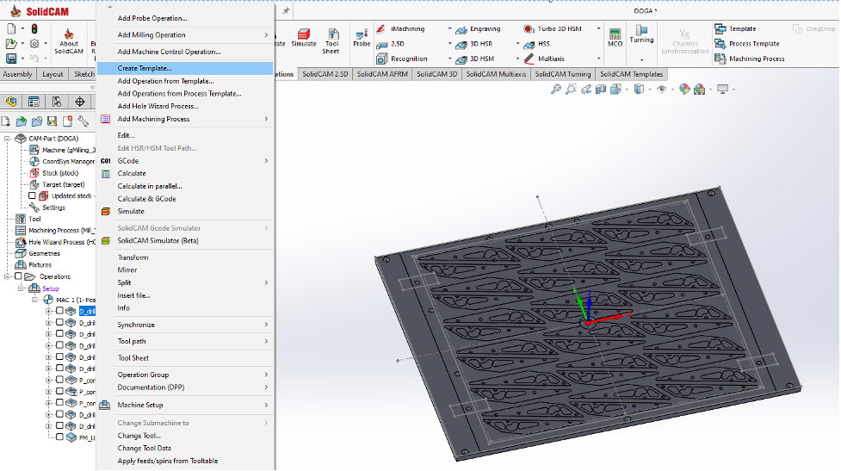Click the 3D HSM ribbon icon
841x471 pixels.
461,59
